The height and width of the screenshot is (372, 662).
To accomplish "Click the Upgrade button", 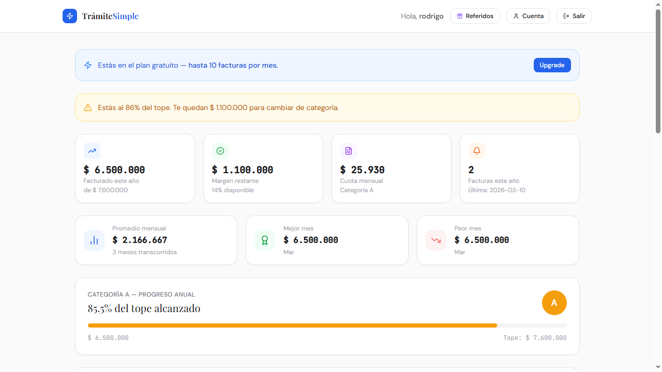I will 552,65.
